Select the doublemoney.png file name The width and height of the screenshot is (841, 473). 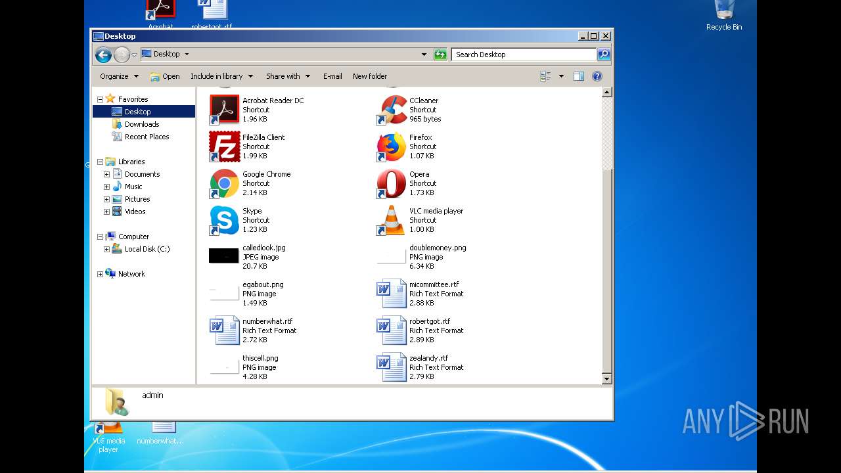(438, 248)
